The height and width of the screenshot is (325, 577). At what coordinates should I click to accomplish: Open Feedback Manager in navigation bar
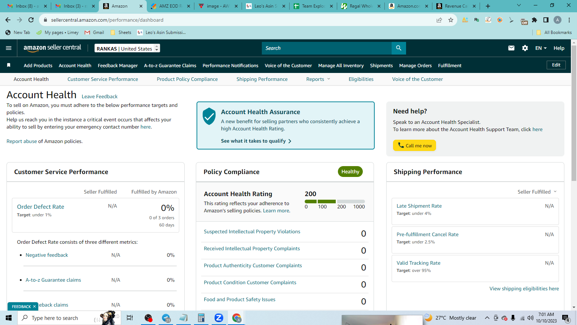118,65
